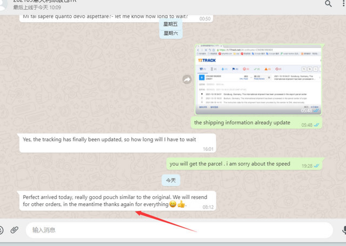
Task: Click the read receipt on "shipping information" message
Action: pos(316,125)
